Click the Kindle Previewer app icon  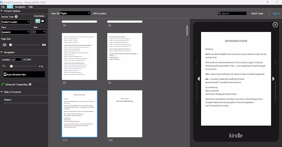pyautogui.click(x=2, y=2)
